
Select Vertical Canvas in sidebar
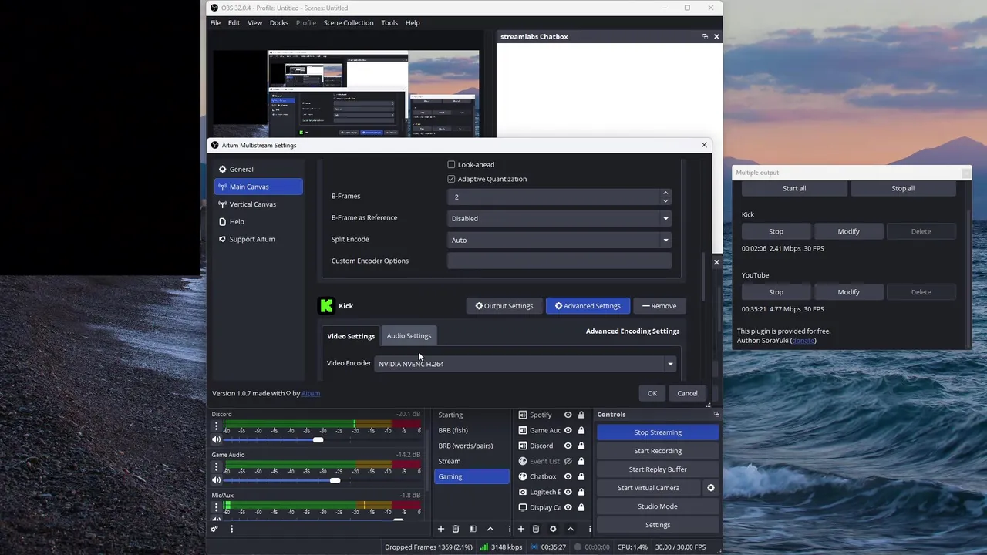[x=258, y=204]
